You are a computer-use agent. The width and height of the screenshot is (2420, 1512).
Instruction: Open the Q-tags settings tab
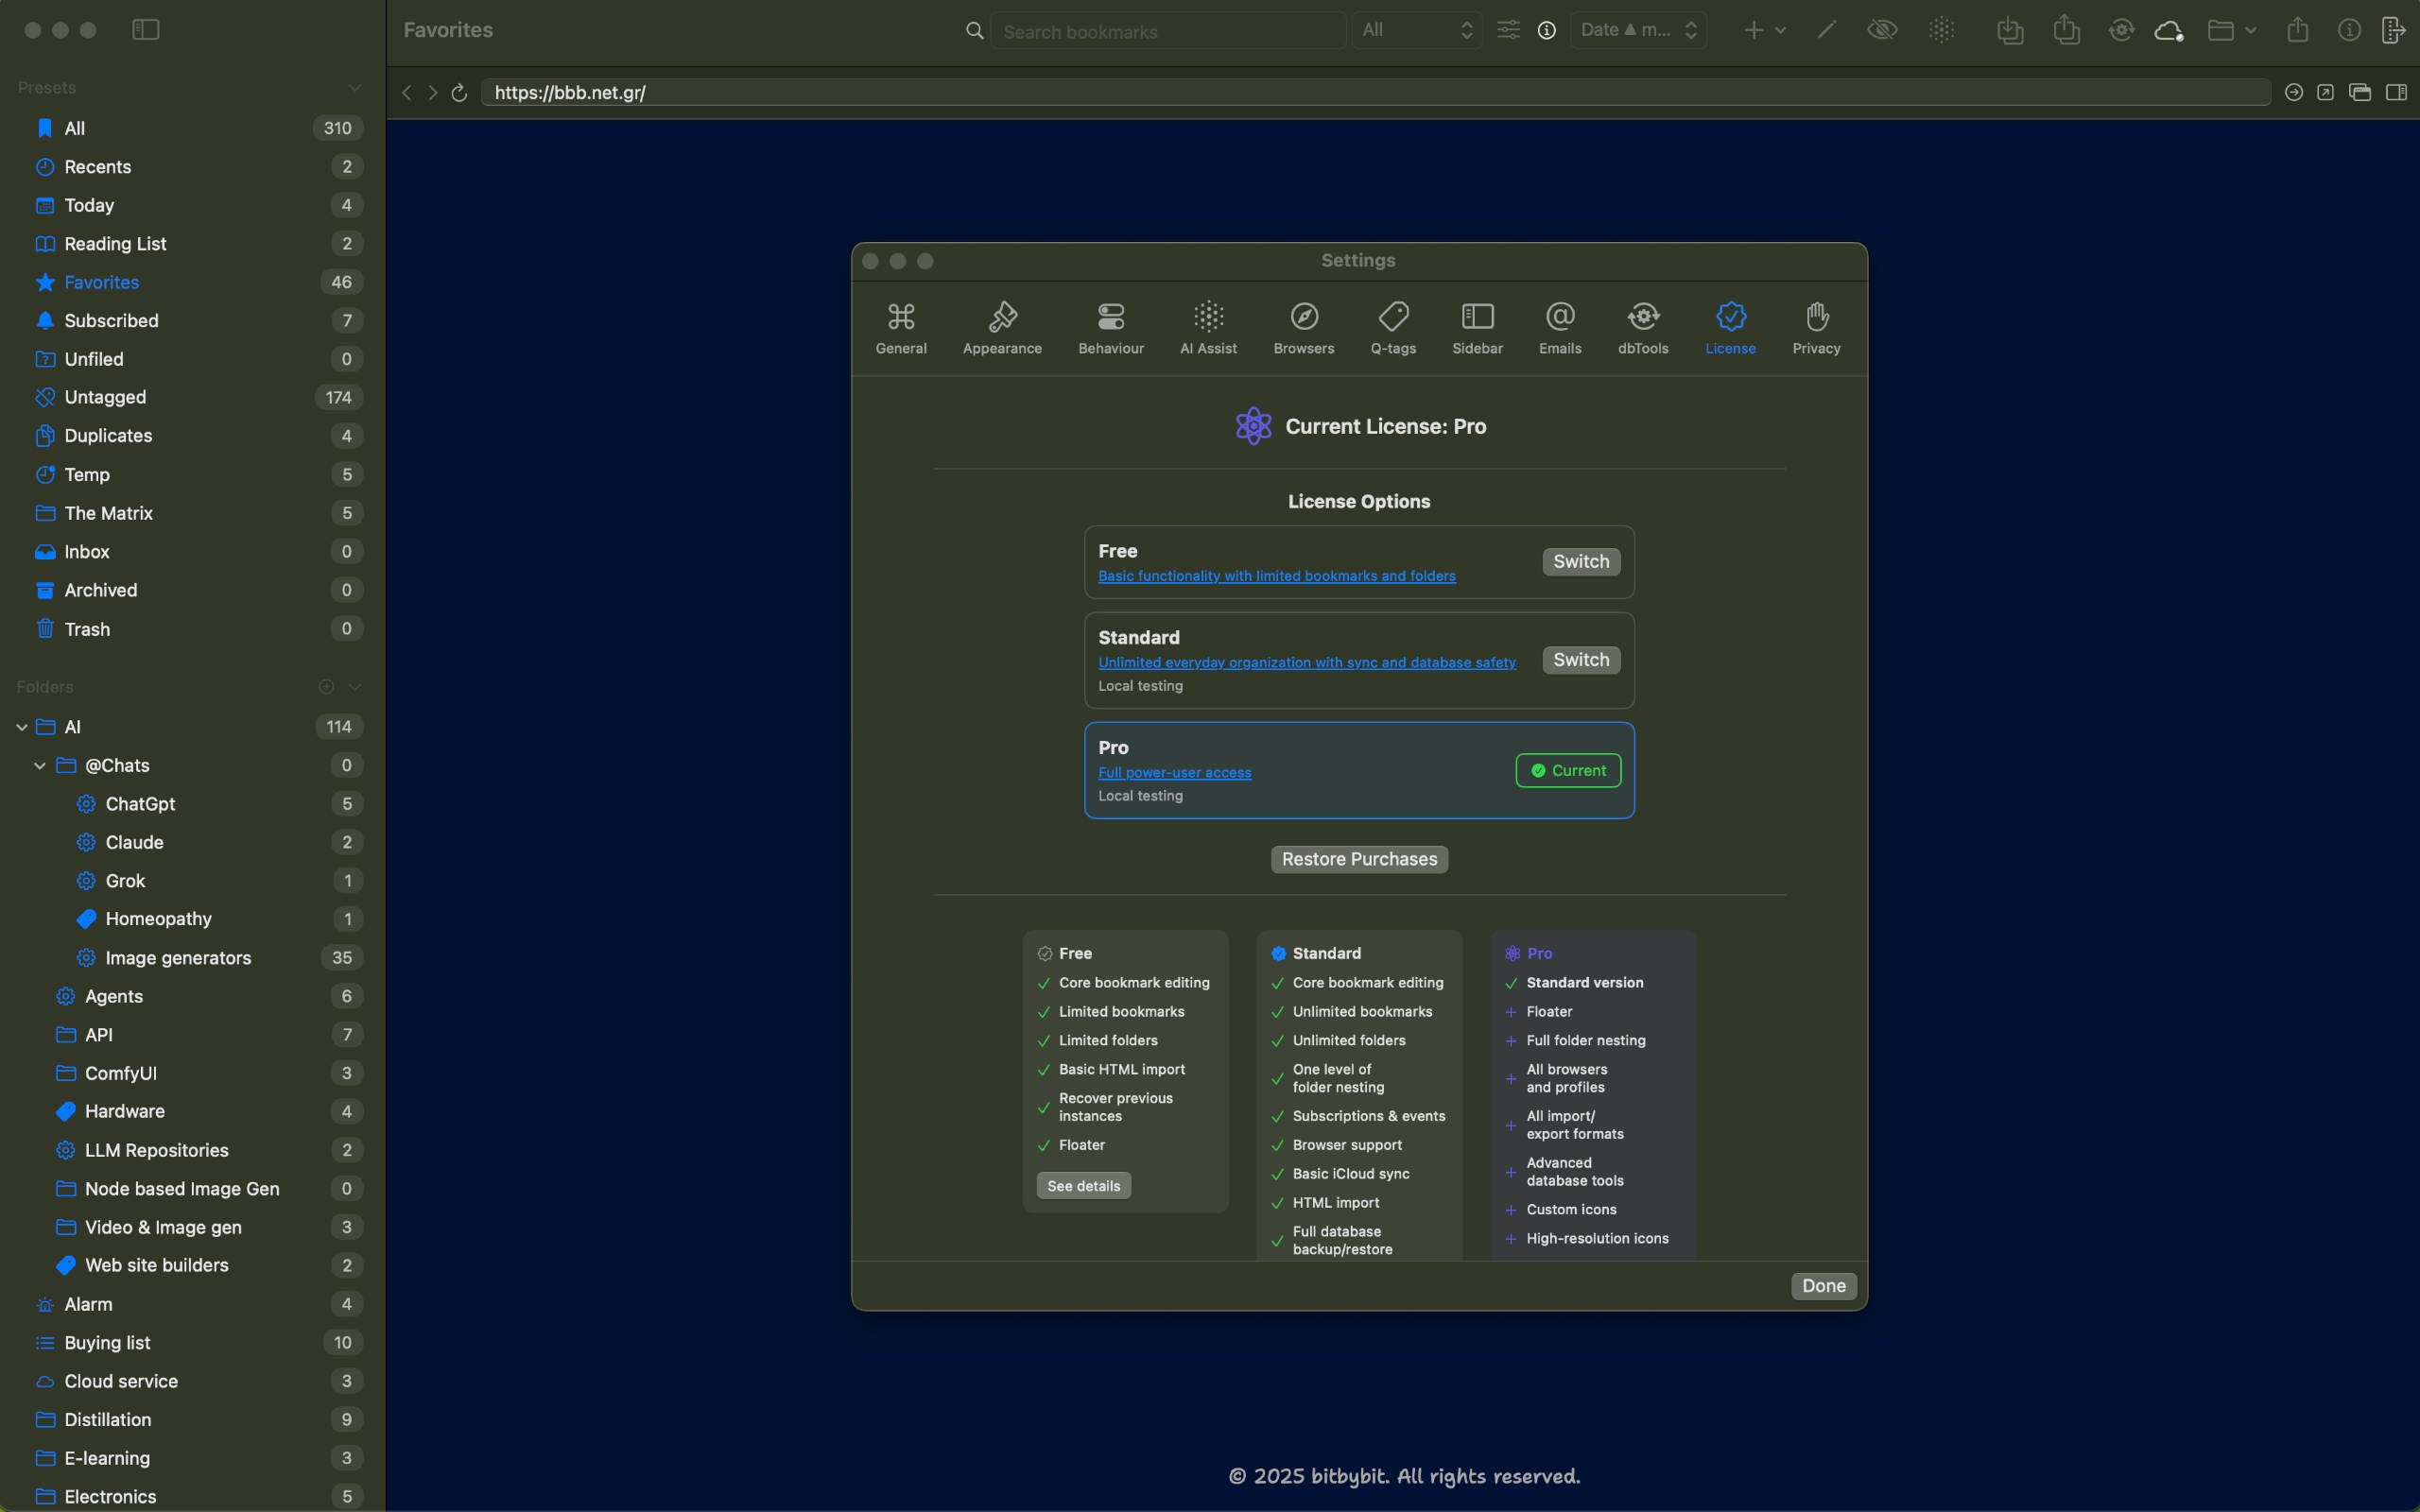[x=1393, y=328]
